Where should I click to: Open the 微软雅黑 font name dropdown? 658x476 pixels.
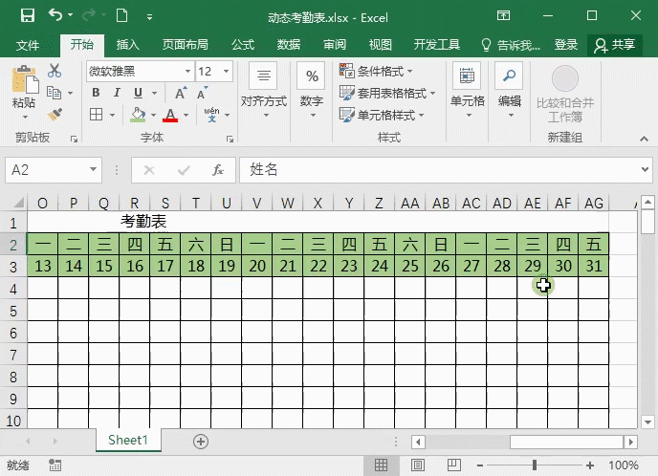tap(187, 72)
